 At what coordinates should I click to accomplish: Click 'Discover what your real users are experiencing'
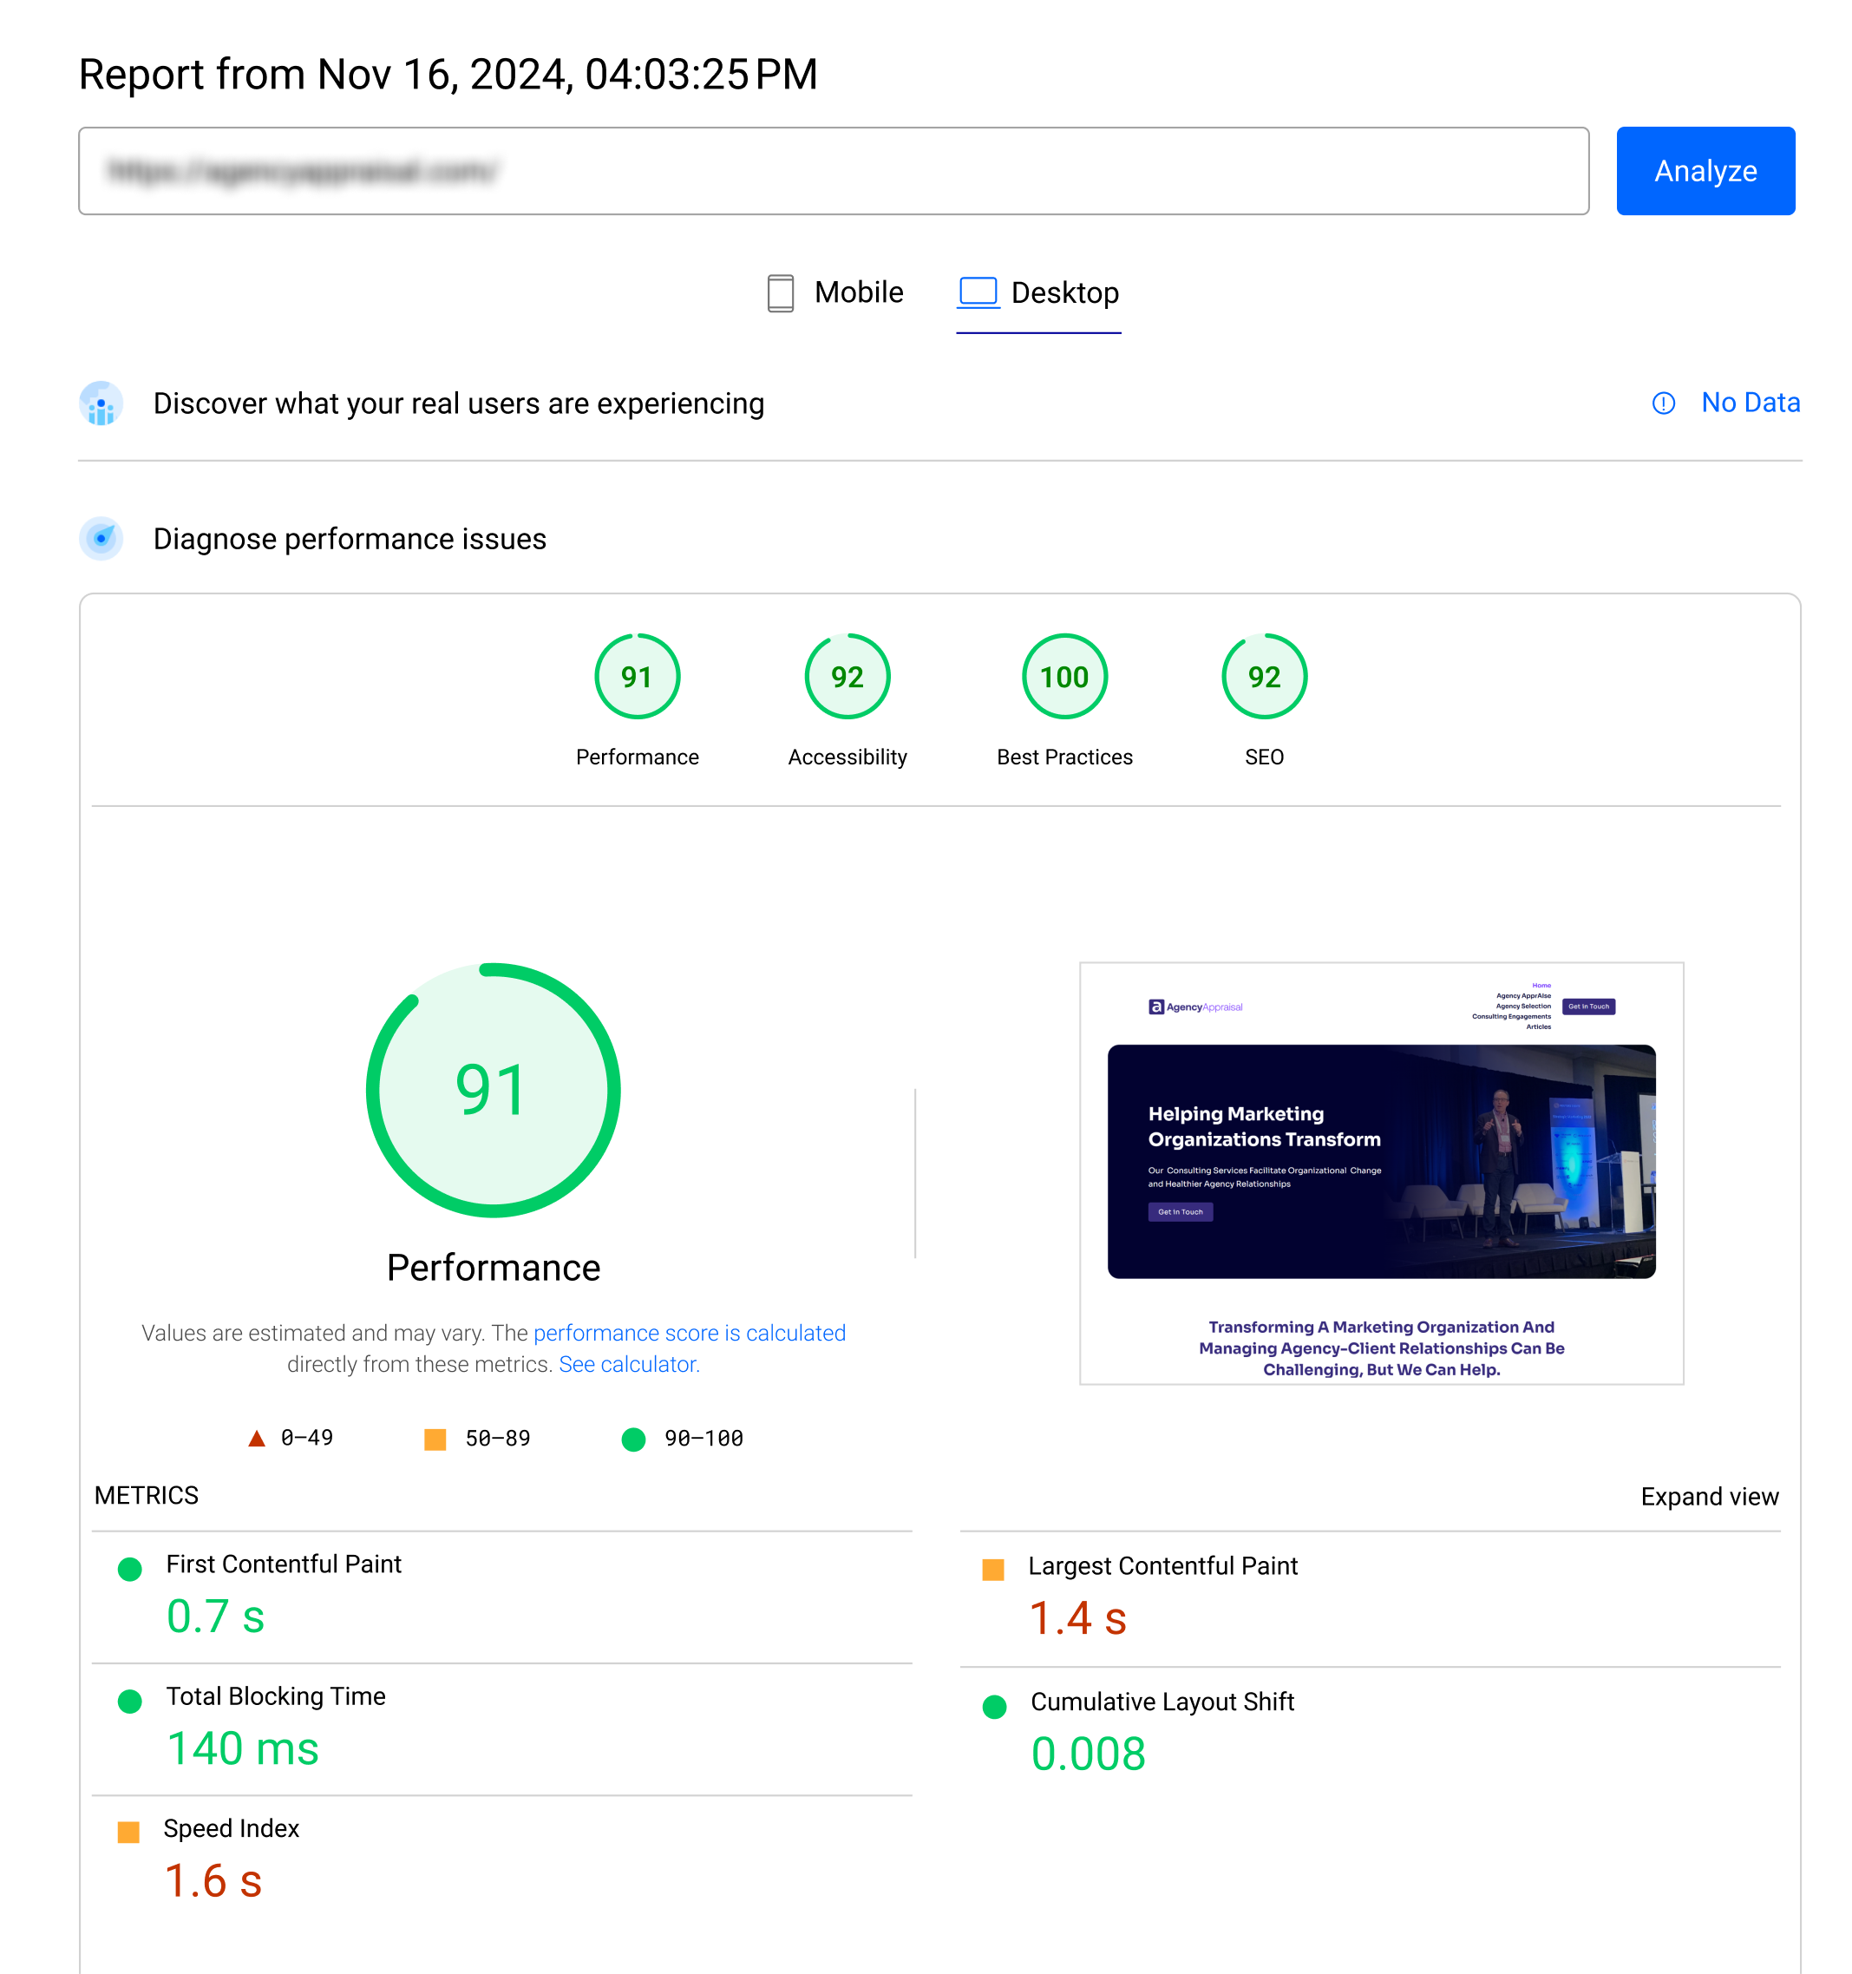click(x=459, y=403)
